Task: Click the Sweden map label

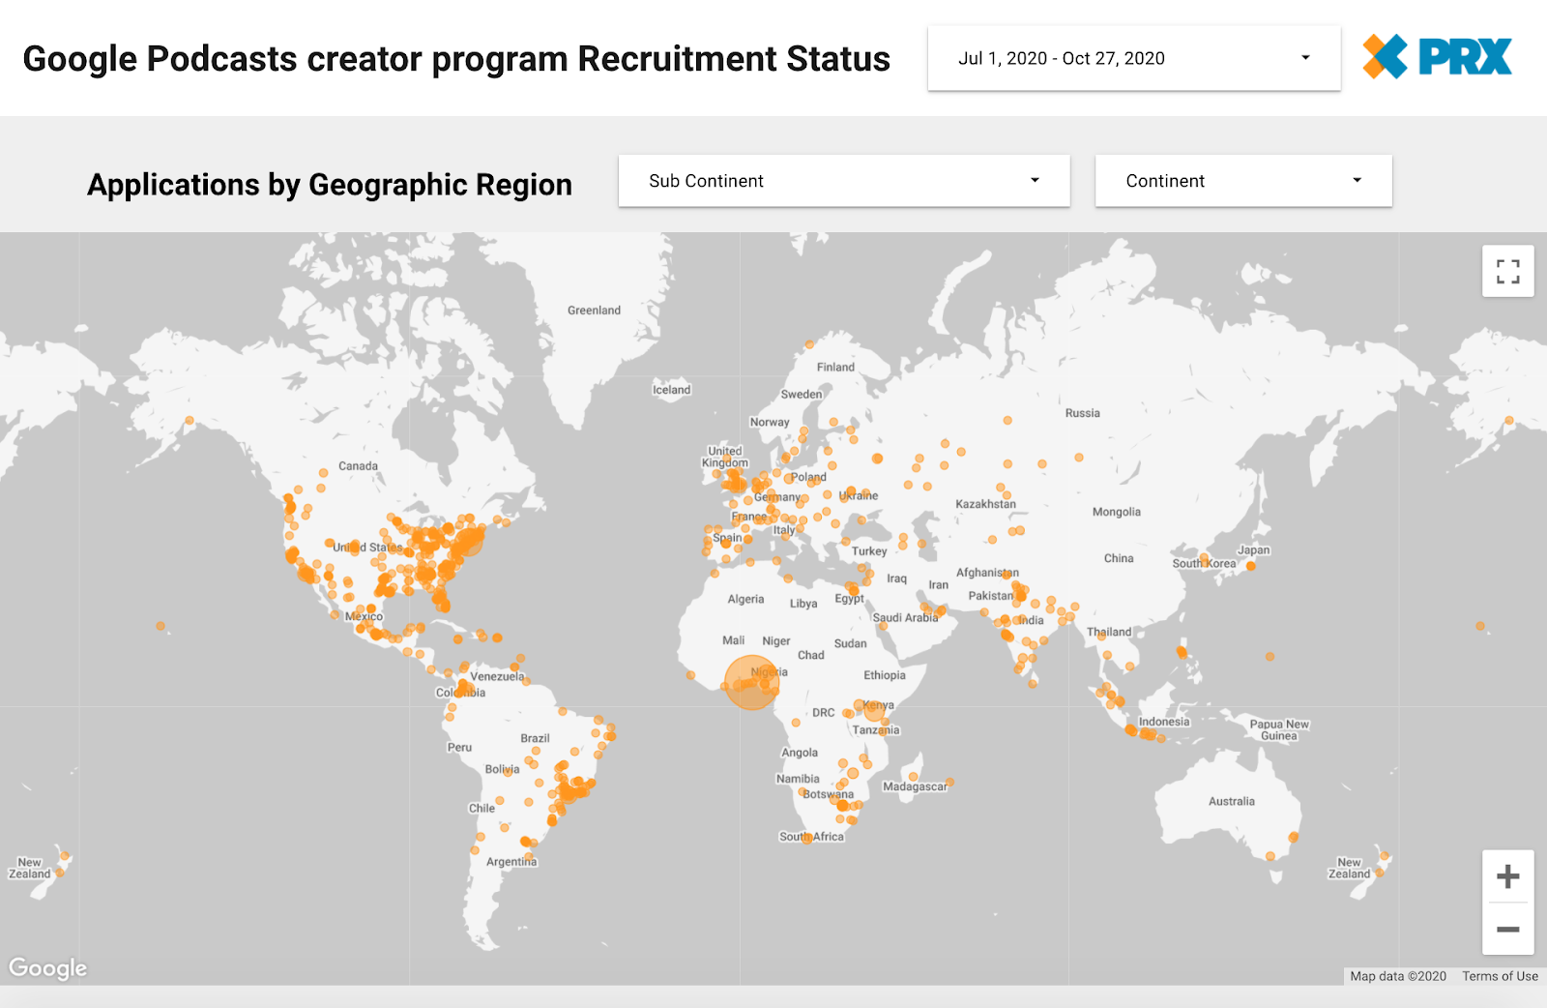Action: [x=802, y=395]
